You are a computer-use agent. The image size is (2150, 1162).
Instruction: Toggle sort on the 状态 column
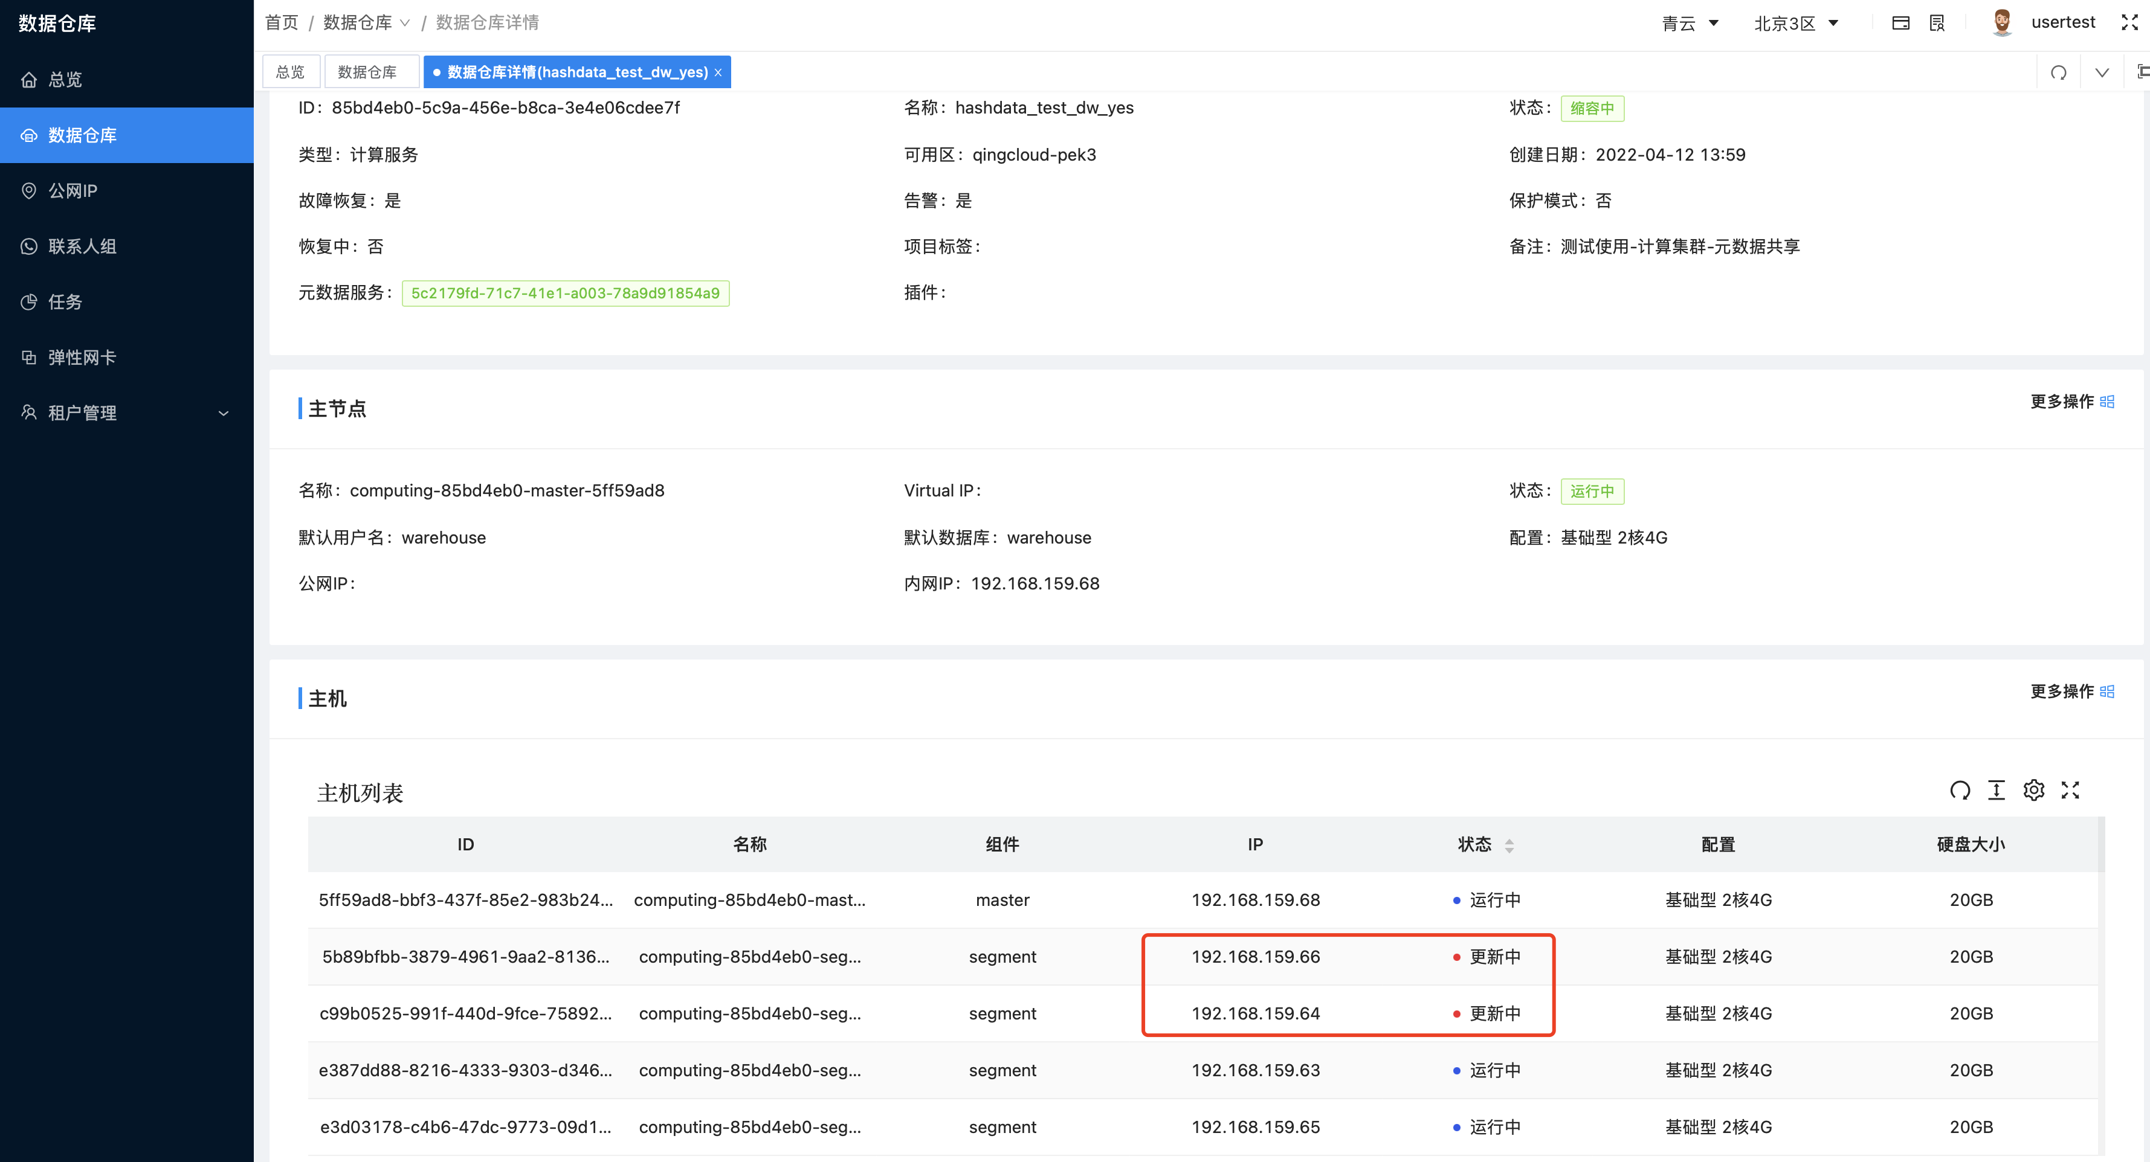pyautogui.click(x=1511, y=844)
